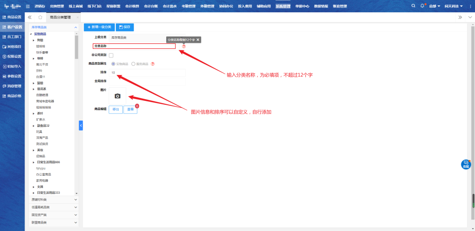Toggle the hamburger menu icon

(28, 6)
